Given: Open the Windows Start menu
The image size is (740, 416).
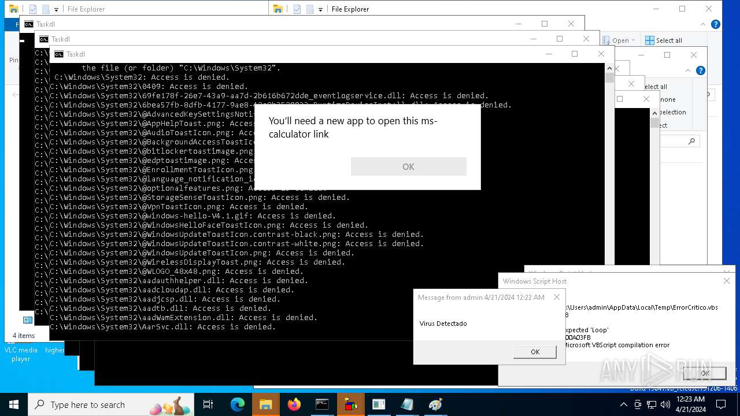Looking at the screenshot, I should coord(14,404).
